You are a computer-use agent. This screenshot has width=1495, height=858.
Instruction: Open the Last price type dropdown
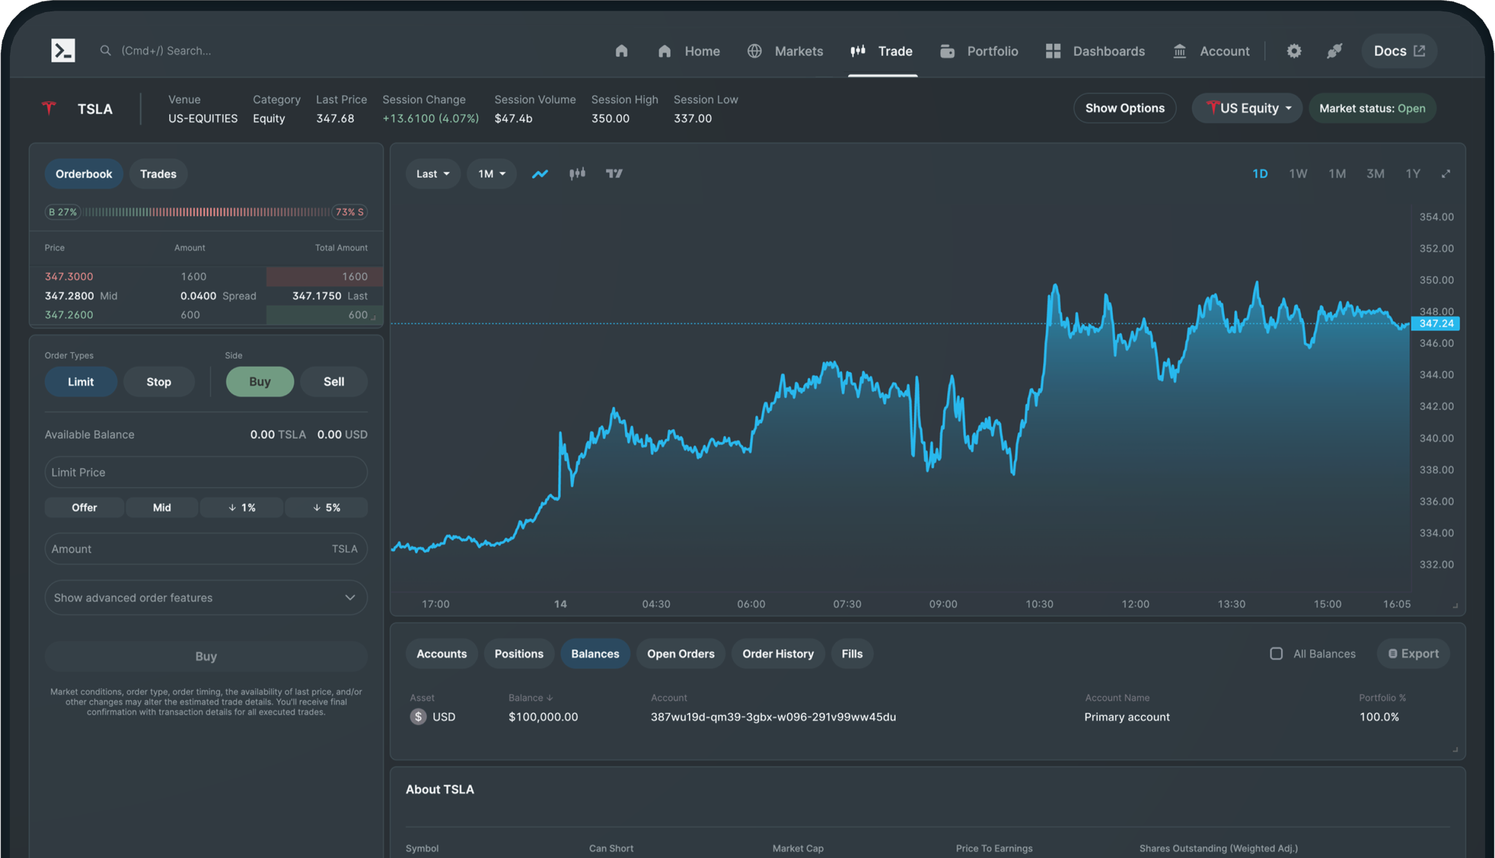[433, 173]
